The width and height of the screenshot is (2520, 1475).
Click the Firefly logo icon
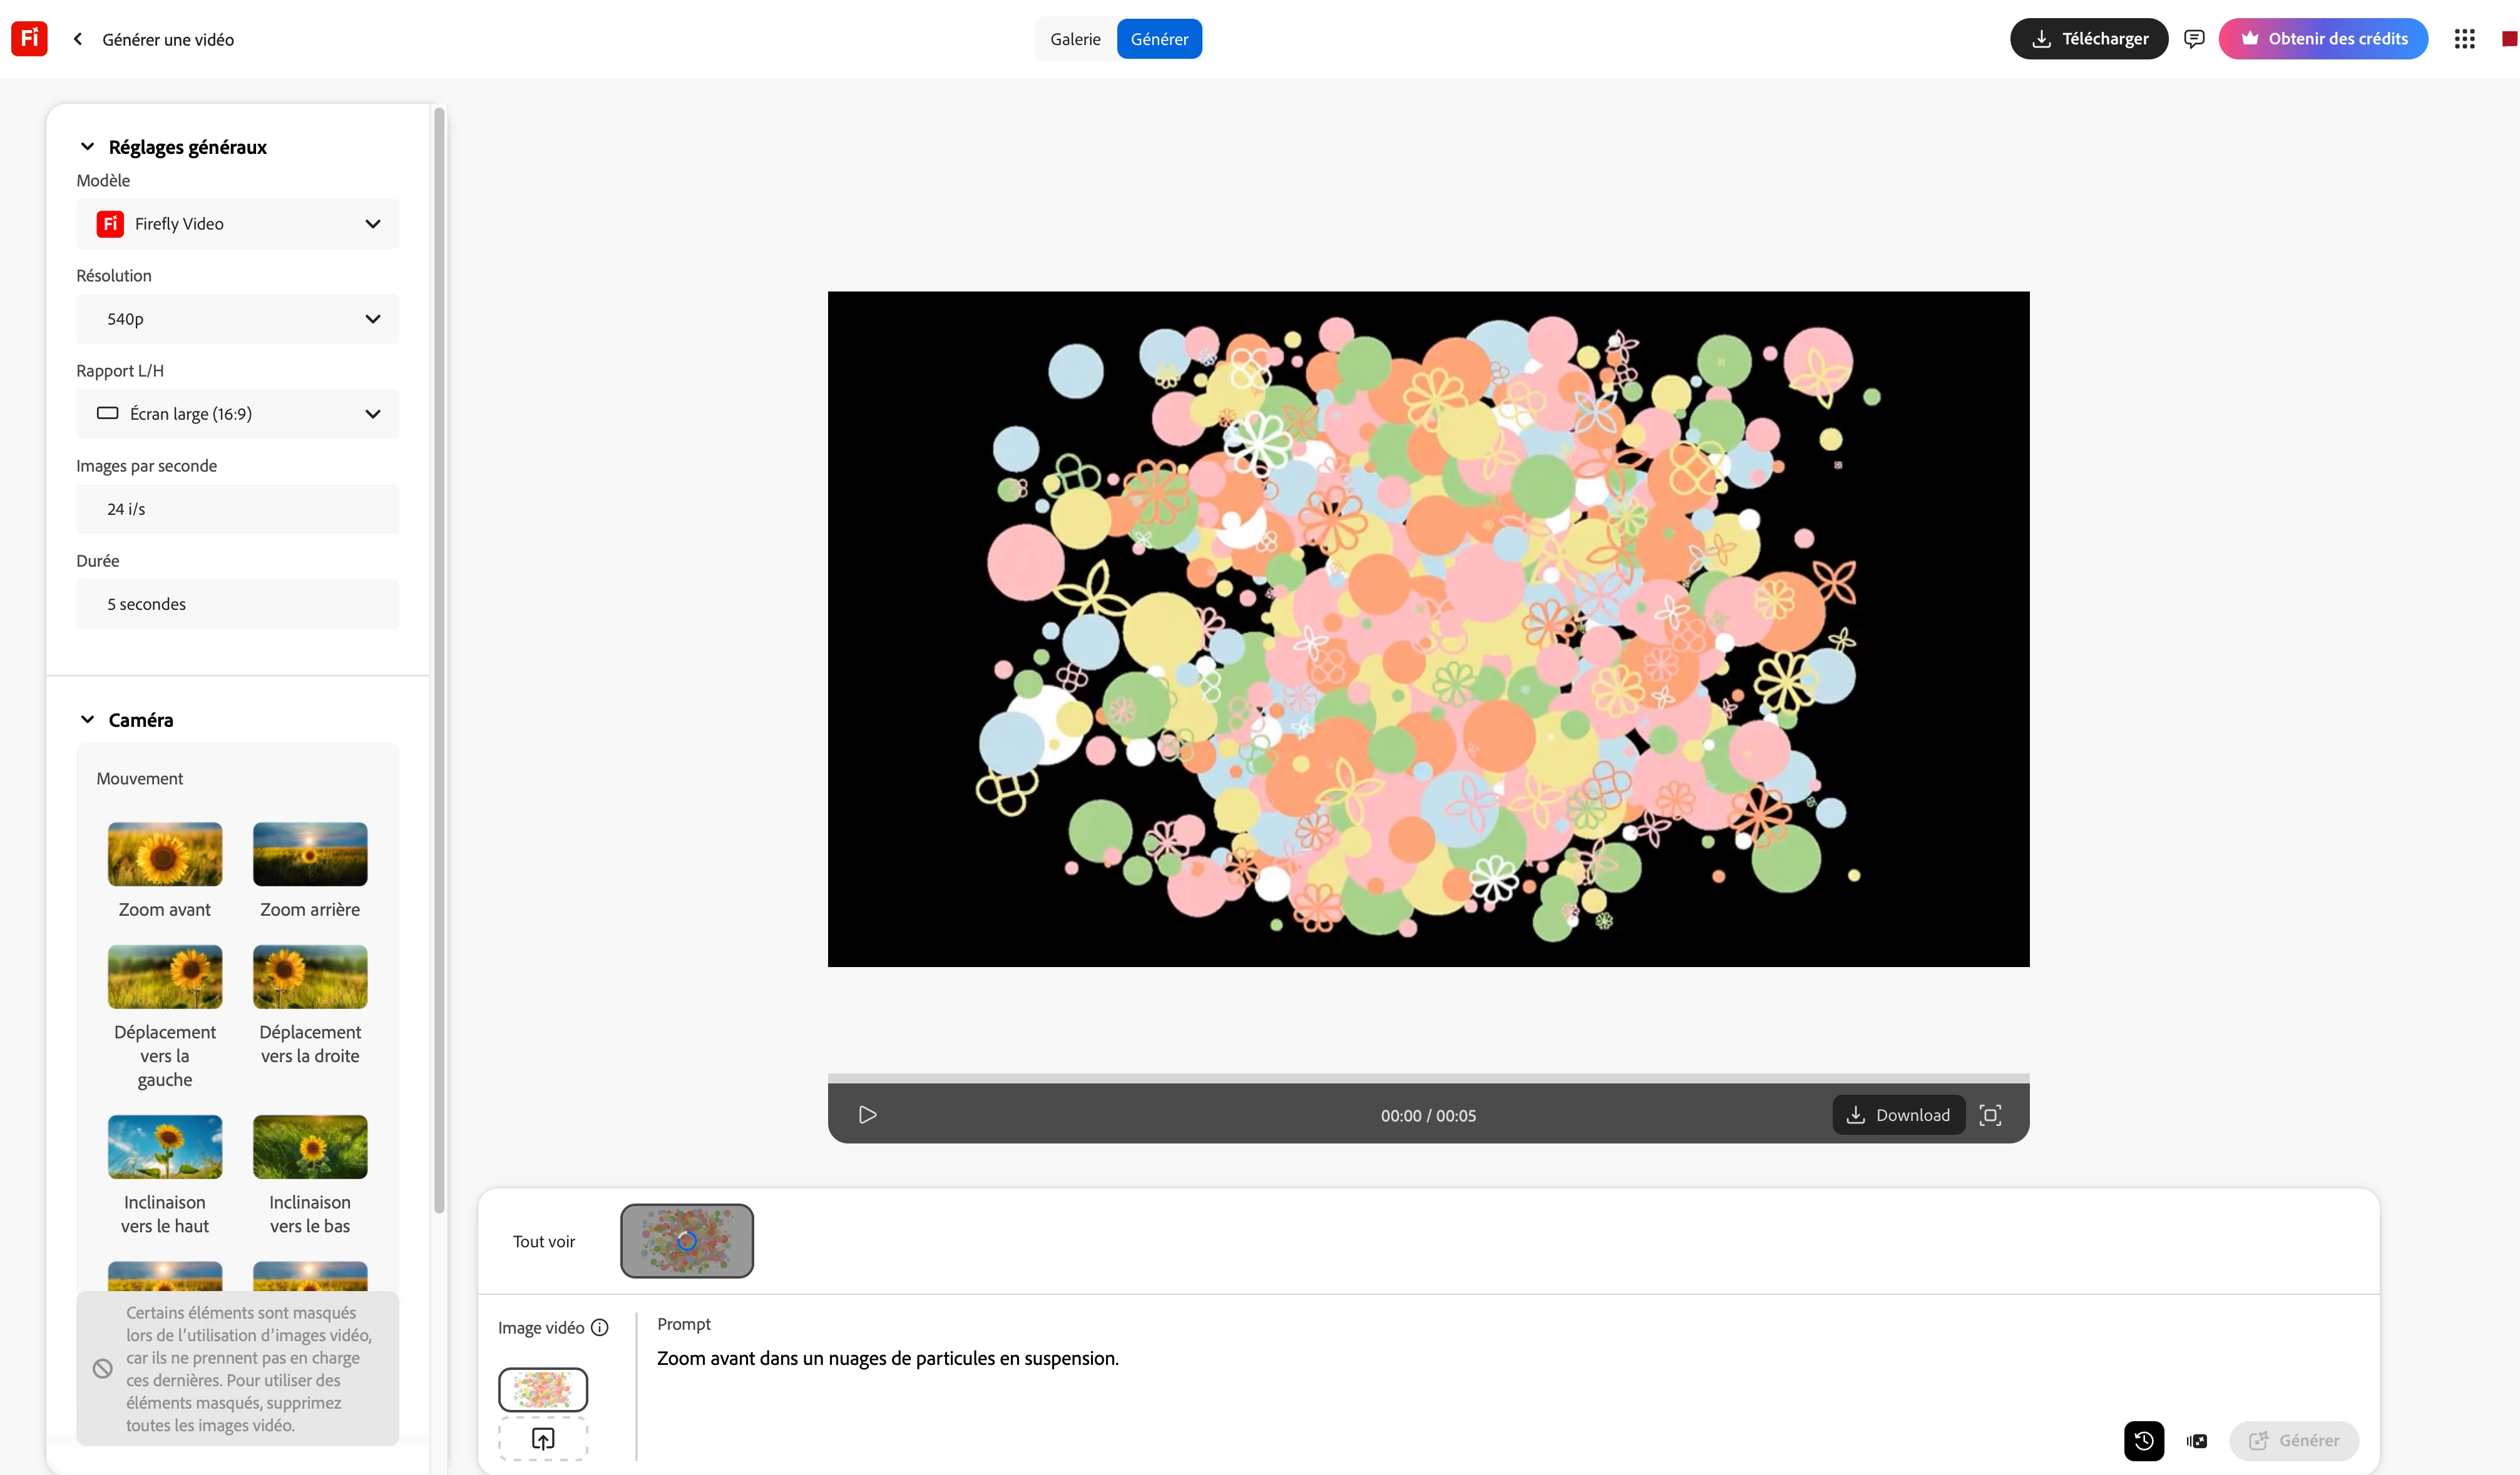point(29,39)
